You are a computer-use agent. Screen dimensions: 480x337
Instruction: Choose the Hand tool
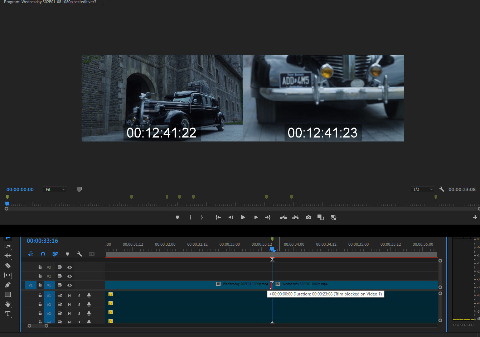(x=8, y=304)
